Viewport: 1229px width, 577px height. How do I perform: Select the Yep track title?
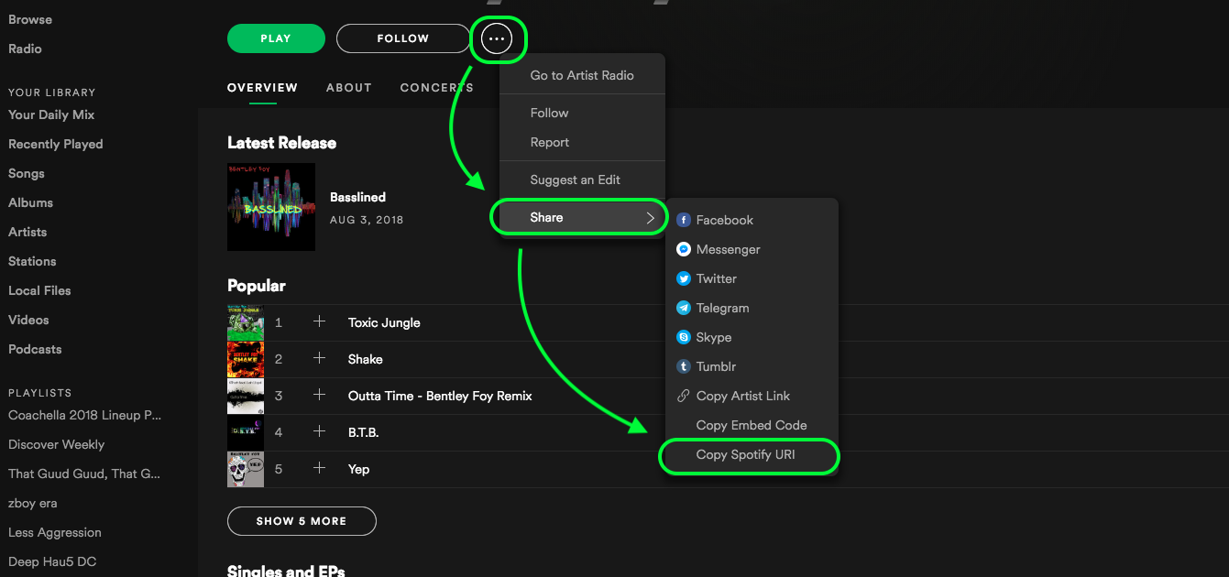359,469
